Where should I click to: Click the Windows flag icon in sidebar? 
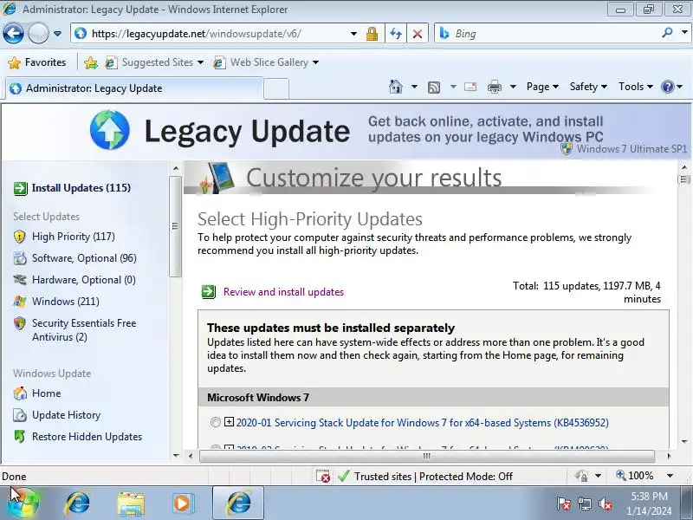point(19,302)
